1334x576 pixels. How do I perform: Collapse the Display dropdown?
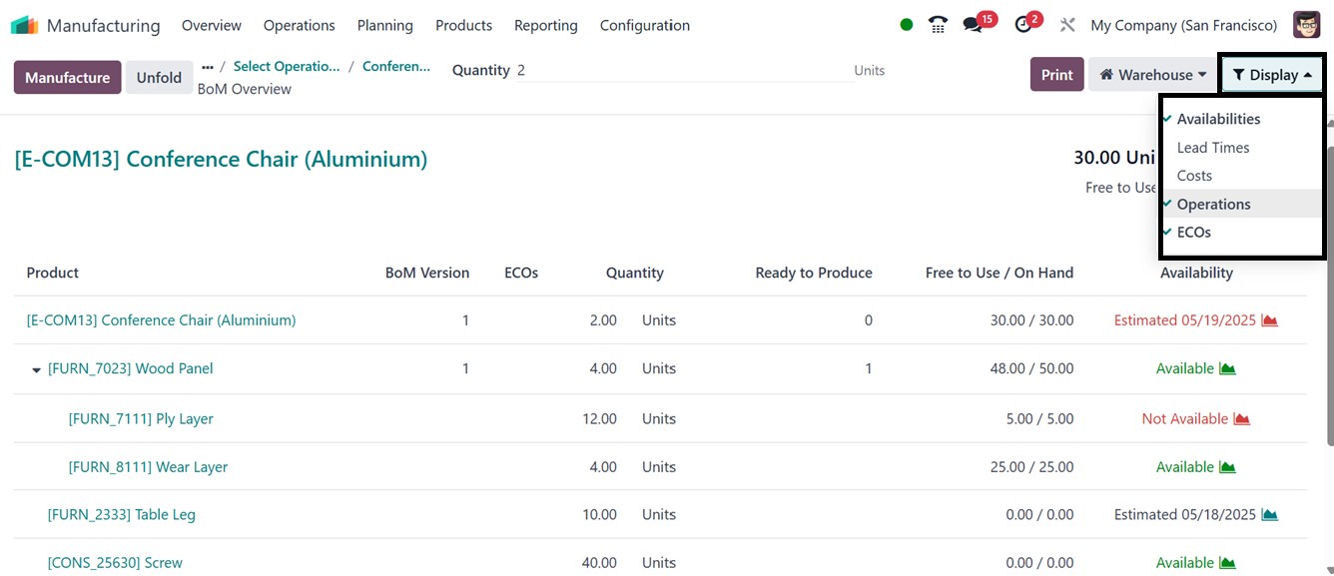1272,75
